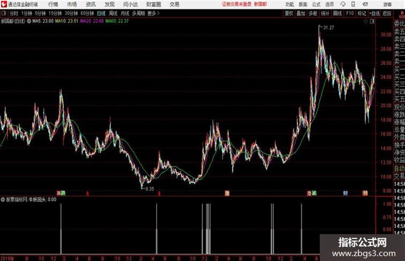Click the 返回 back button
The image size is (405, 261).
point(387,13)
